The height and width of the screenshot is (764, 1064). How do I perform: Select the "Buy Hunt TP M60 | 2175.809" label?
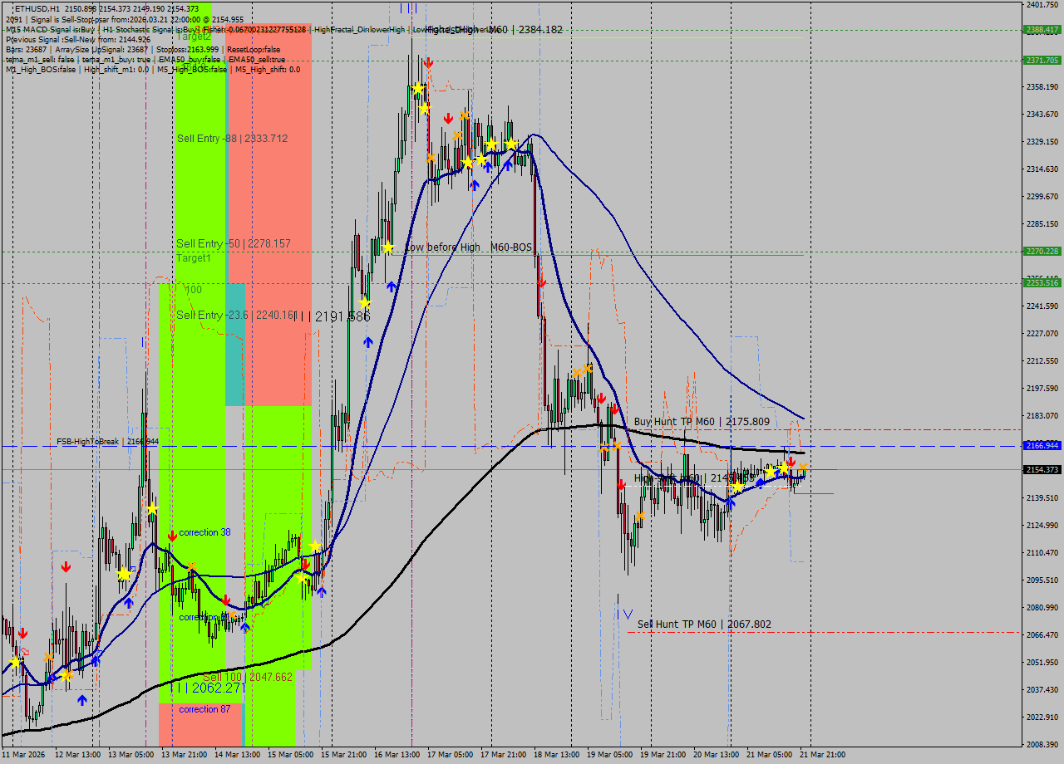[704, 422]
